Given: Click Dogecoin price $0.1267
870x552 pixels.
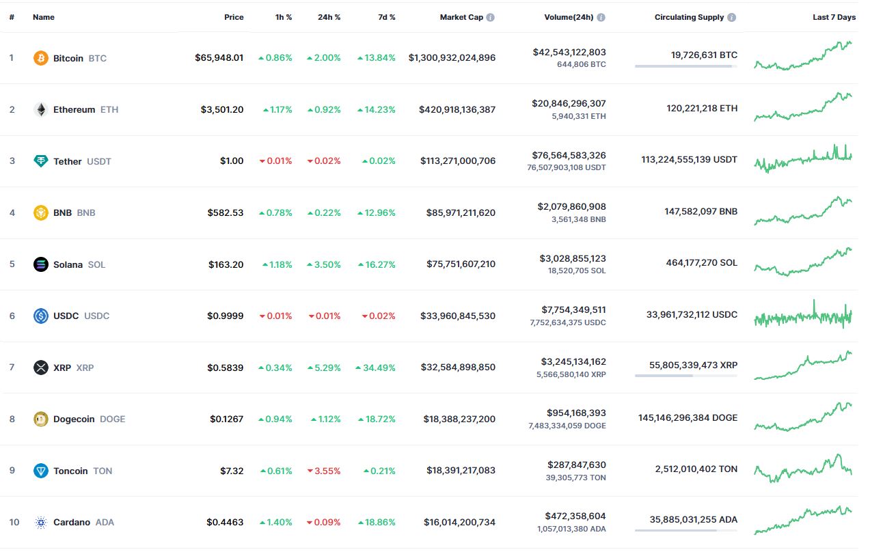Looking at the screenshot, I should tap(226, 419).
